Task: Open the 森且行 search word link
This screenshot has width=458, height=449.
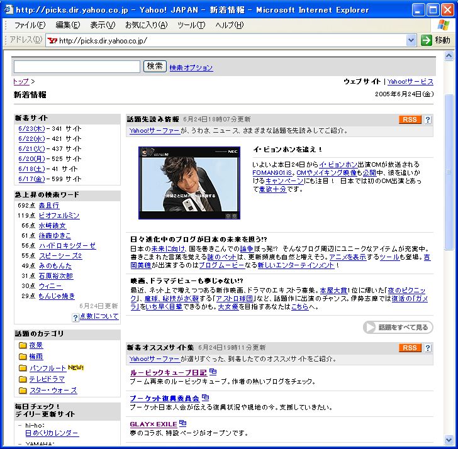Action: tap(49, 206)
